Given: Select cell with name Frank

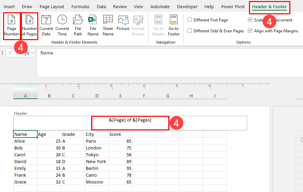Looking at the screenshot, I should click(x=25, y=175).
